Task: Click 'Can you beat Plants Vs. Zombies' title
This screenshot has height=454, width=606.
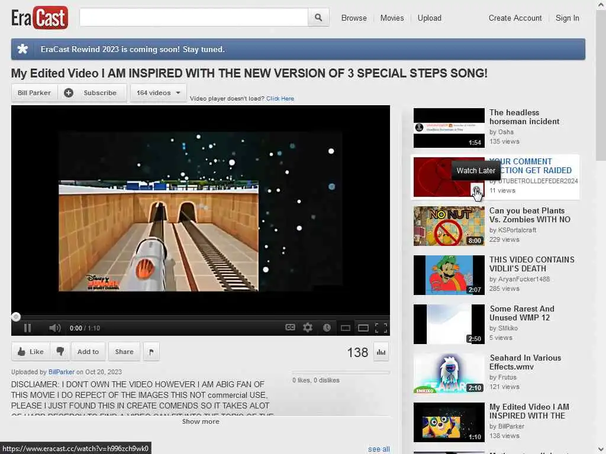Action: tap(530, 215)
